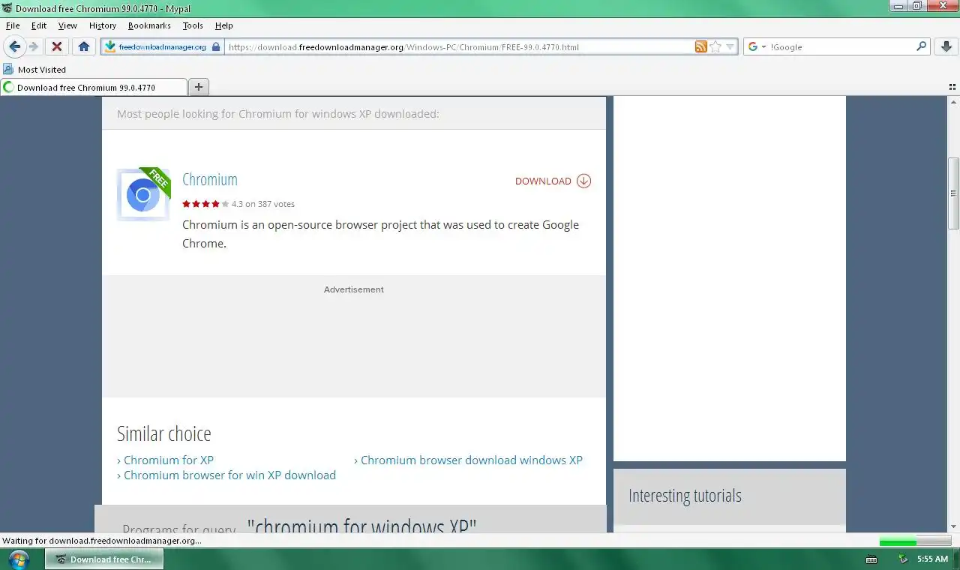Open the Most Visited bookmarks folder

coord(34,69)
